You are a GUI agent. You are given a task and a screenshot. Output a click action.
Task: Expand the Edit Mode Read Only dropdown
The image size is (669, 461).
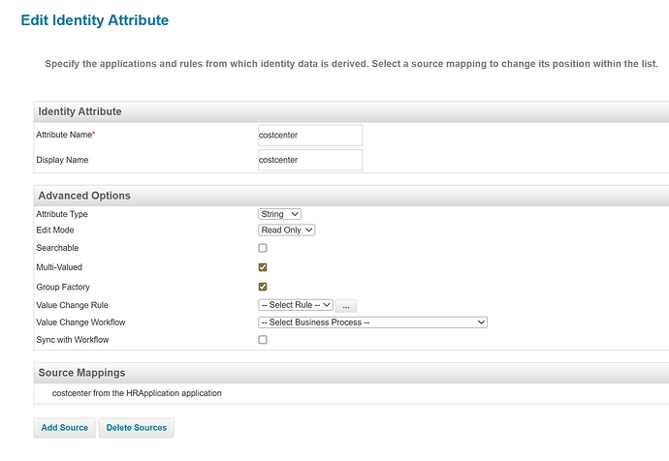coord(286,230)
